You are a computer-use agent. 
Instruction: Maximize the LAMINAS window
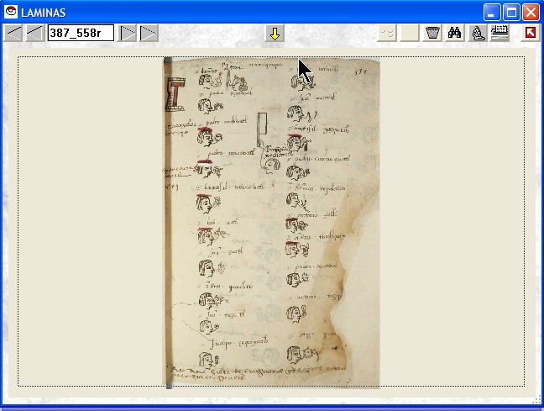pos(511,13)
